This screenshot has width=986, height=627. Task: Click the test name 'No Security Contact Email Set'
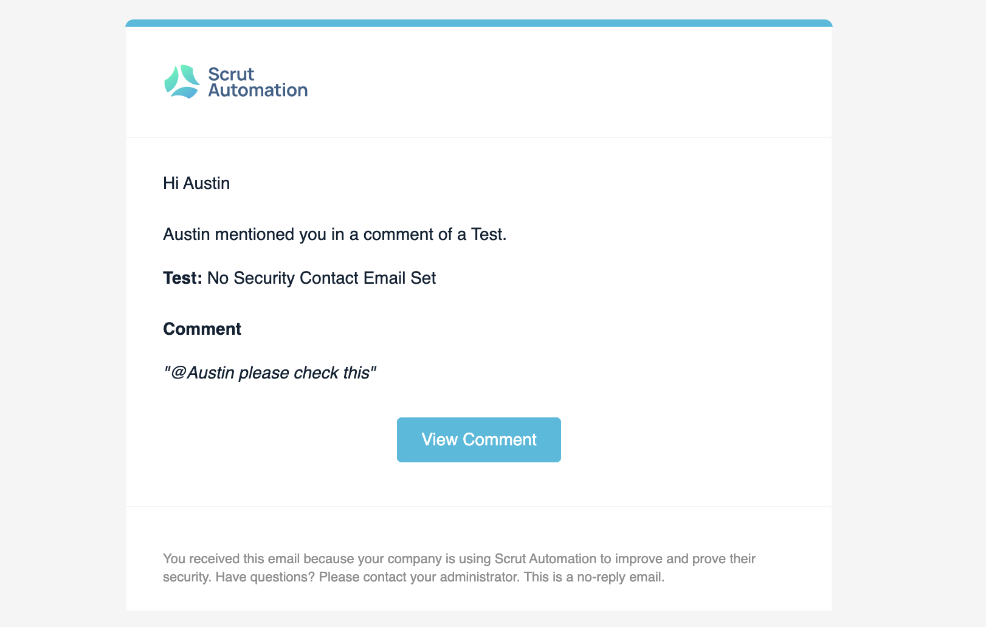point(322,278)
